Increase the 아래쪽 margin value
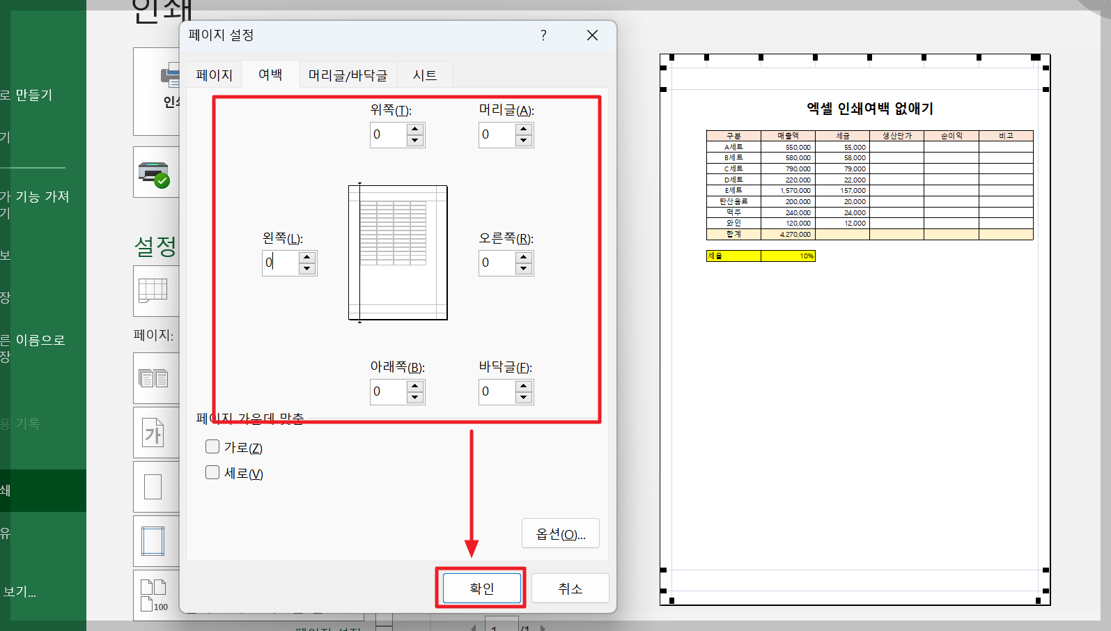This screenshot has width=1111, height=631. pyautogui.click(x=415, y=387)
